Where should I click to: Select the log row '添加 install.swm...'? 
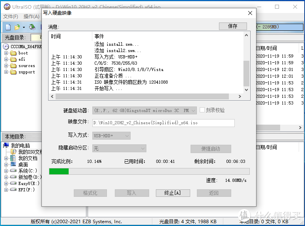pyautogui.click(x=146, y=44)
